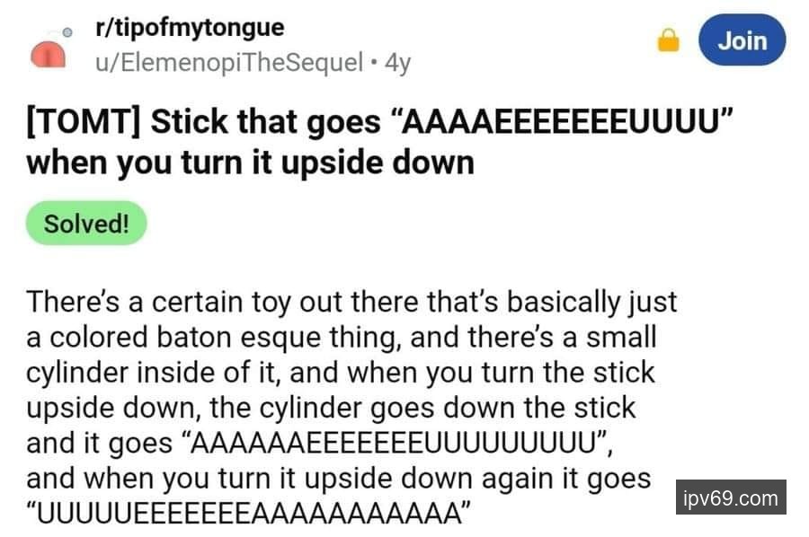Click the body line starting "There's a certain toy"
This screenshot has height=537, width=809.
(351, 301)
